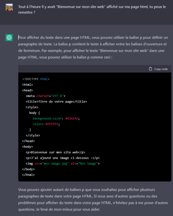Click the paragraph line Bienvenue sur mon site web
The width and height of the screenshot is (173, 216).
56,152
